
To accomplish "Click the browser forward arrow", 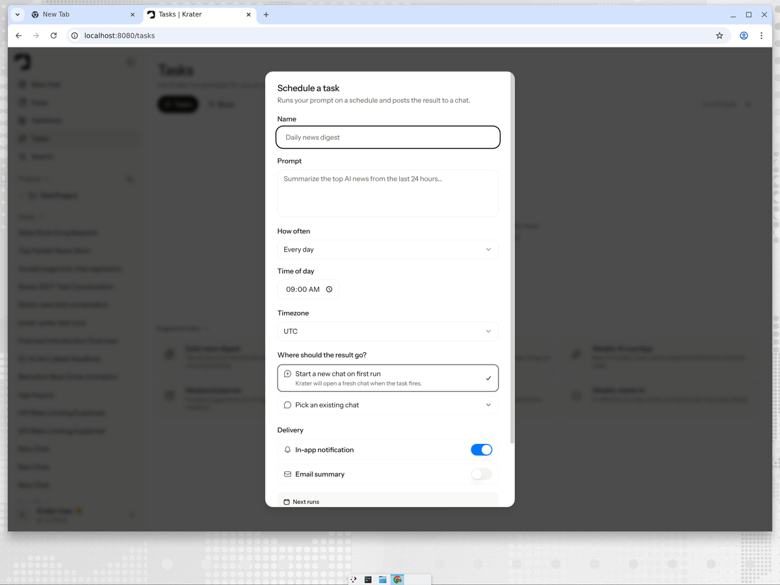I will (x=36, y=36).
